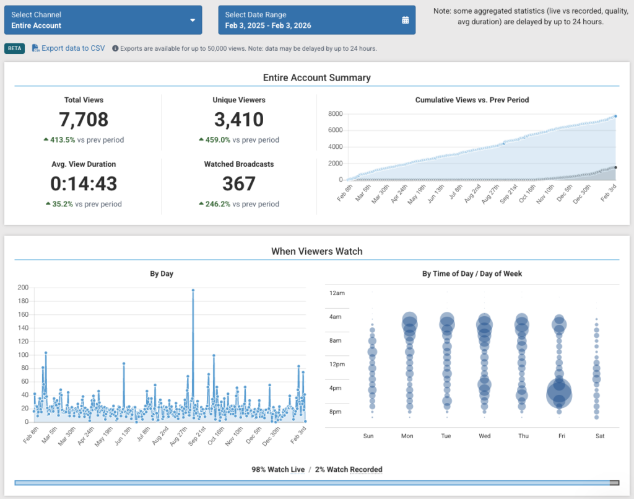The width and height of the screenshot is (634, 499).
Task: Click the green arrow under Unique Viewers
Action: [x=201, y=140]
